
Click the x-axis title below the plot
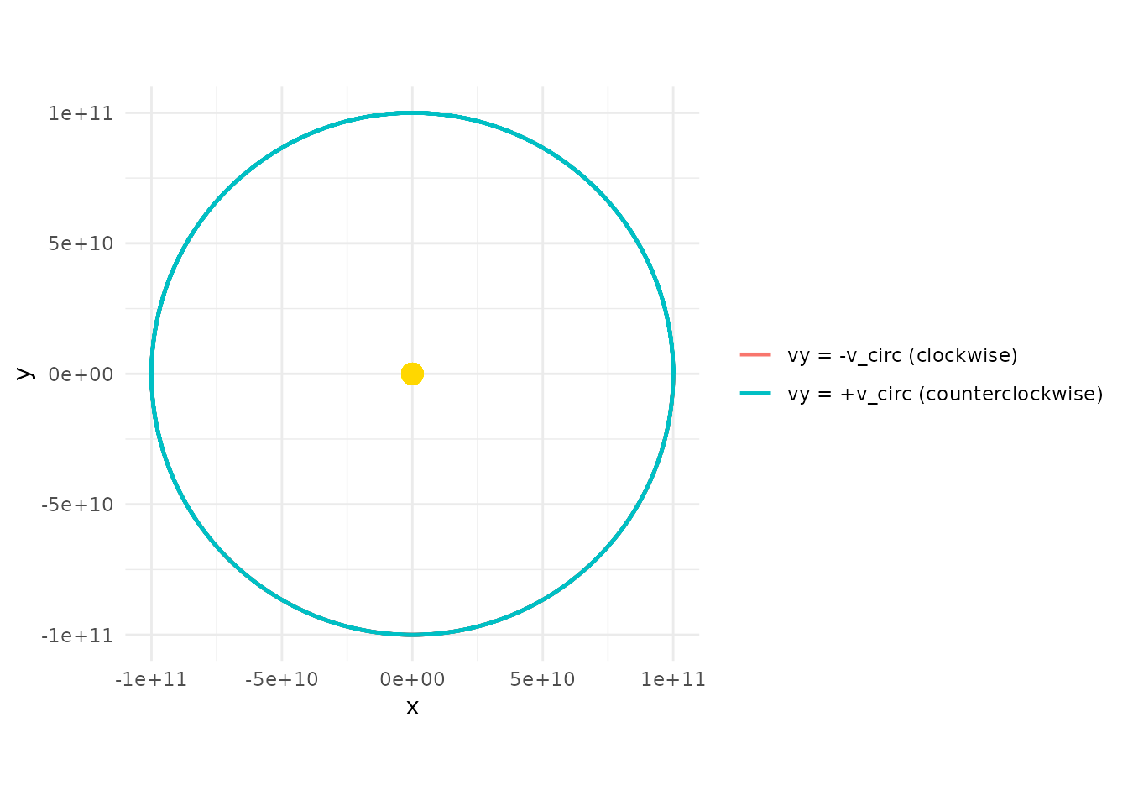tap(412, 707)
